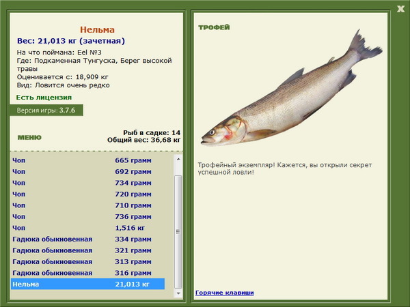
Task: Click the Есть лицензия label
Action: point(44,98)
